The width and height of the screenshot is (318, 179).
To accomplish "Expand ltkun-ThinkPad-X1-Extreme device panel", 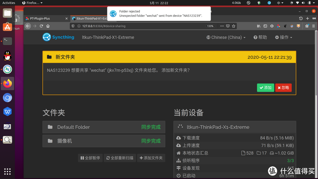I will [235, 127].
